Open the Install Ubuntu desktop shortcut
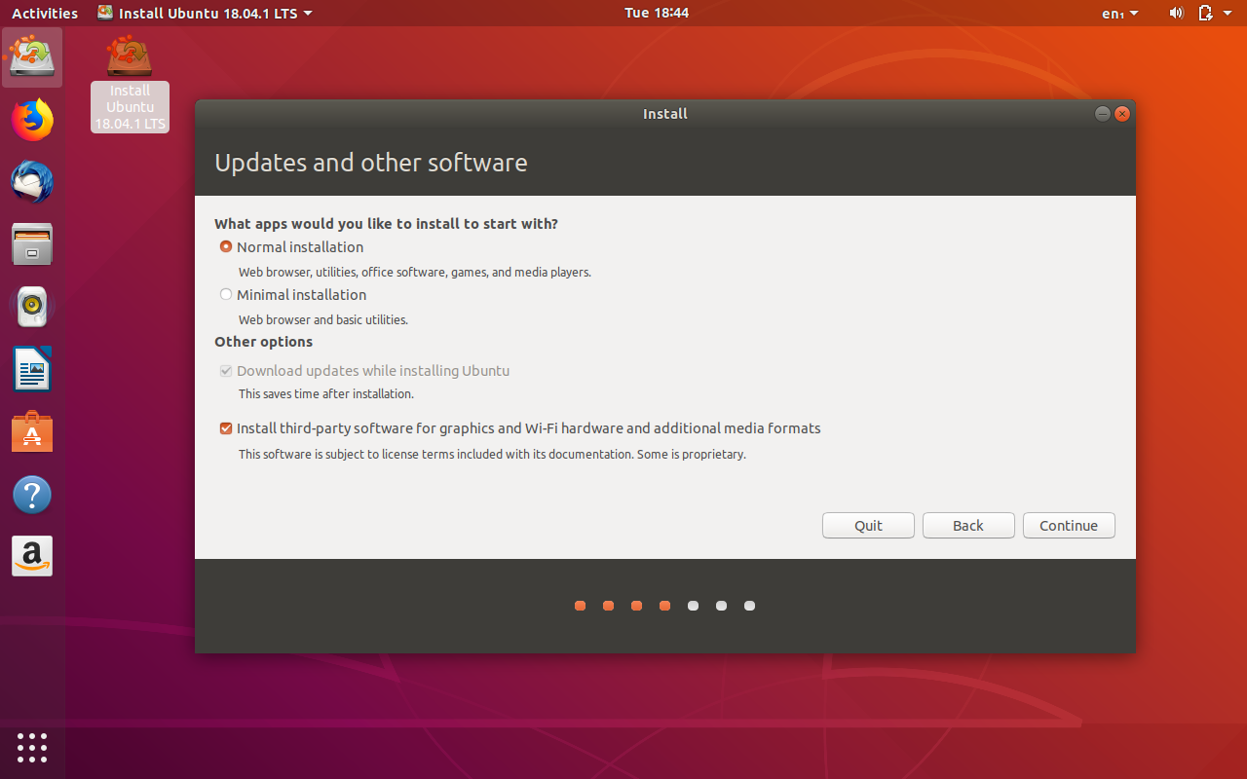 pyautogui.click(x=130, y=83)
